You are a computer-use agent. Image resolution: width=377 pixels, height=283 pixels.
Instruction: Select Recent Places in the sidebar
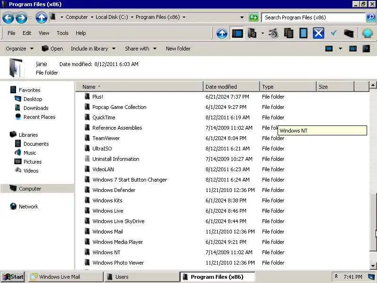40,117
